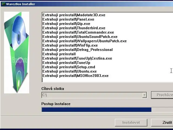Click the Procházet browse button
The height and width of the screenshot is (130, 173).
(162, 95)
